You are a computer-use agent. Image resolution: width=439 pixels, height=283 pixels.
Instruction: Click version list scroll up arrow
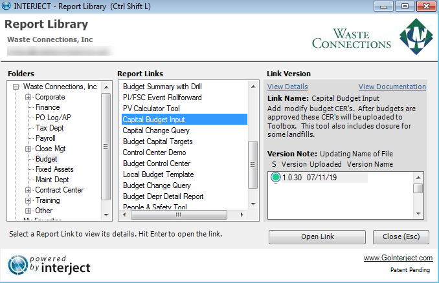pyautogui.click(x=418, y=178)
